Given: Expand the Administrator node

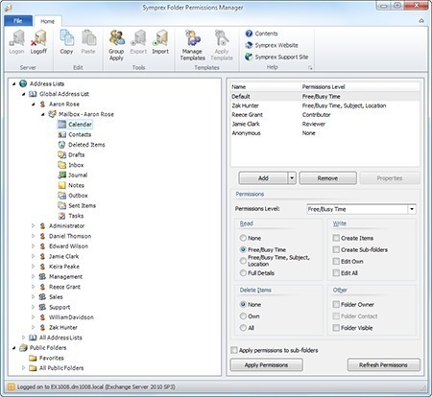Looking at the screenshot, I should point(33,226).
